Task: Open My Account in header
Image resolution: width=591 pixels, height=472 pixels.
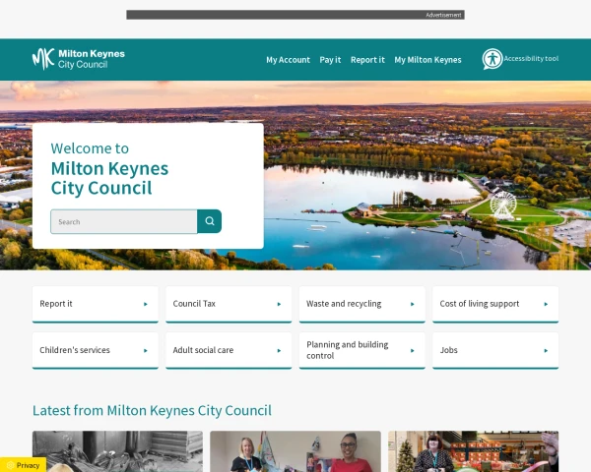Action: [288, 60]
